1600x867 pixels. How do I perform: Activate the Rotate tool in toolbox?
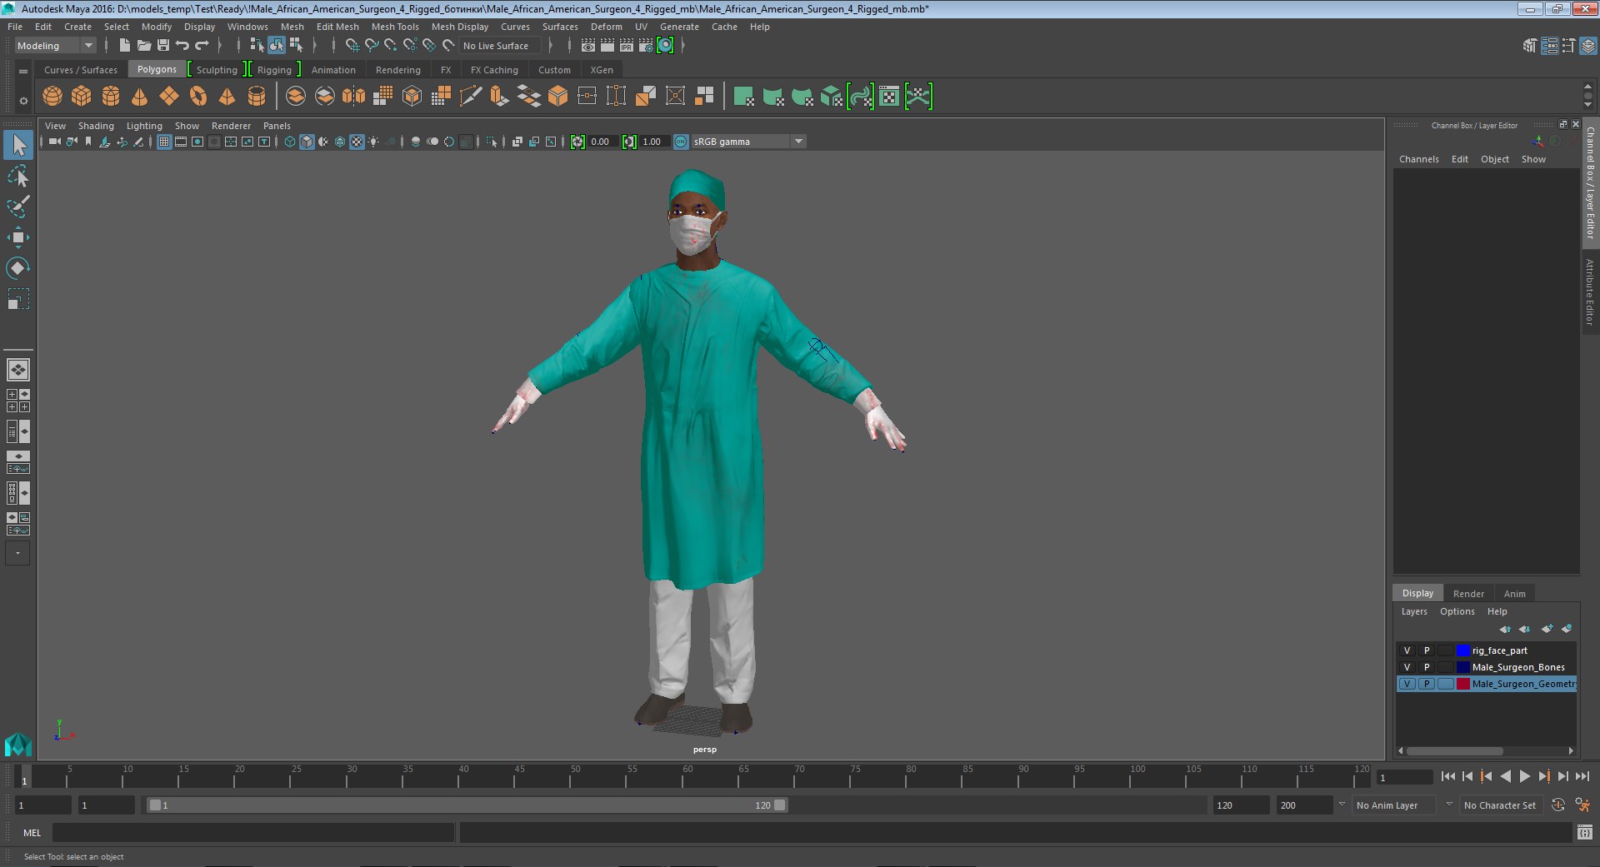(x=18, y=267)
